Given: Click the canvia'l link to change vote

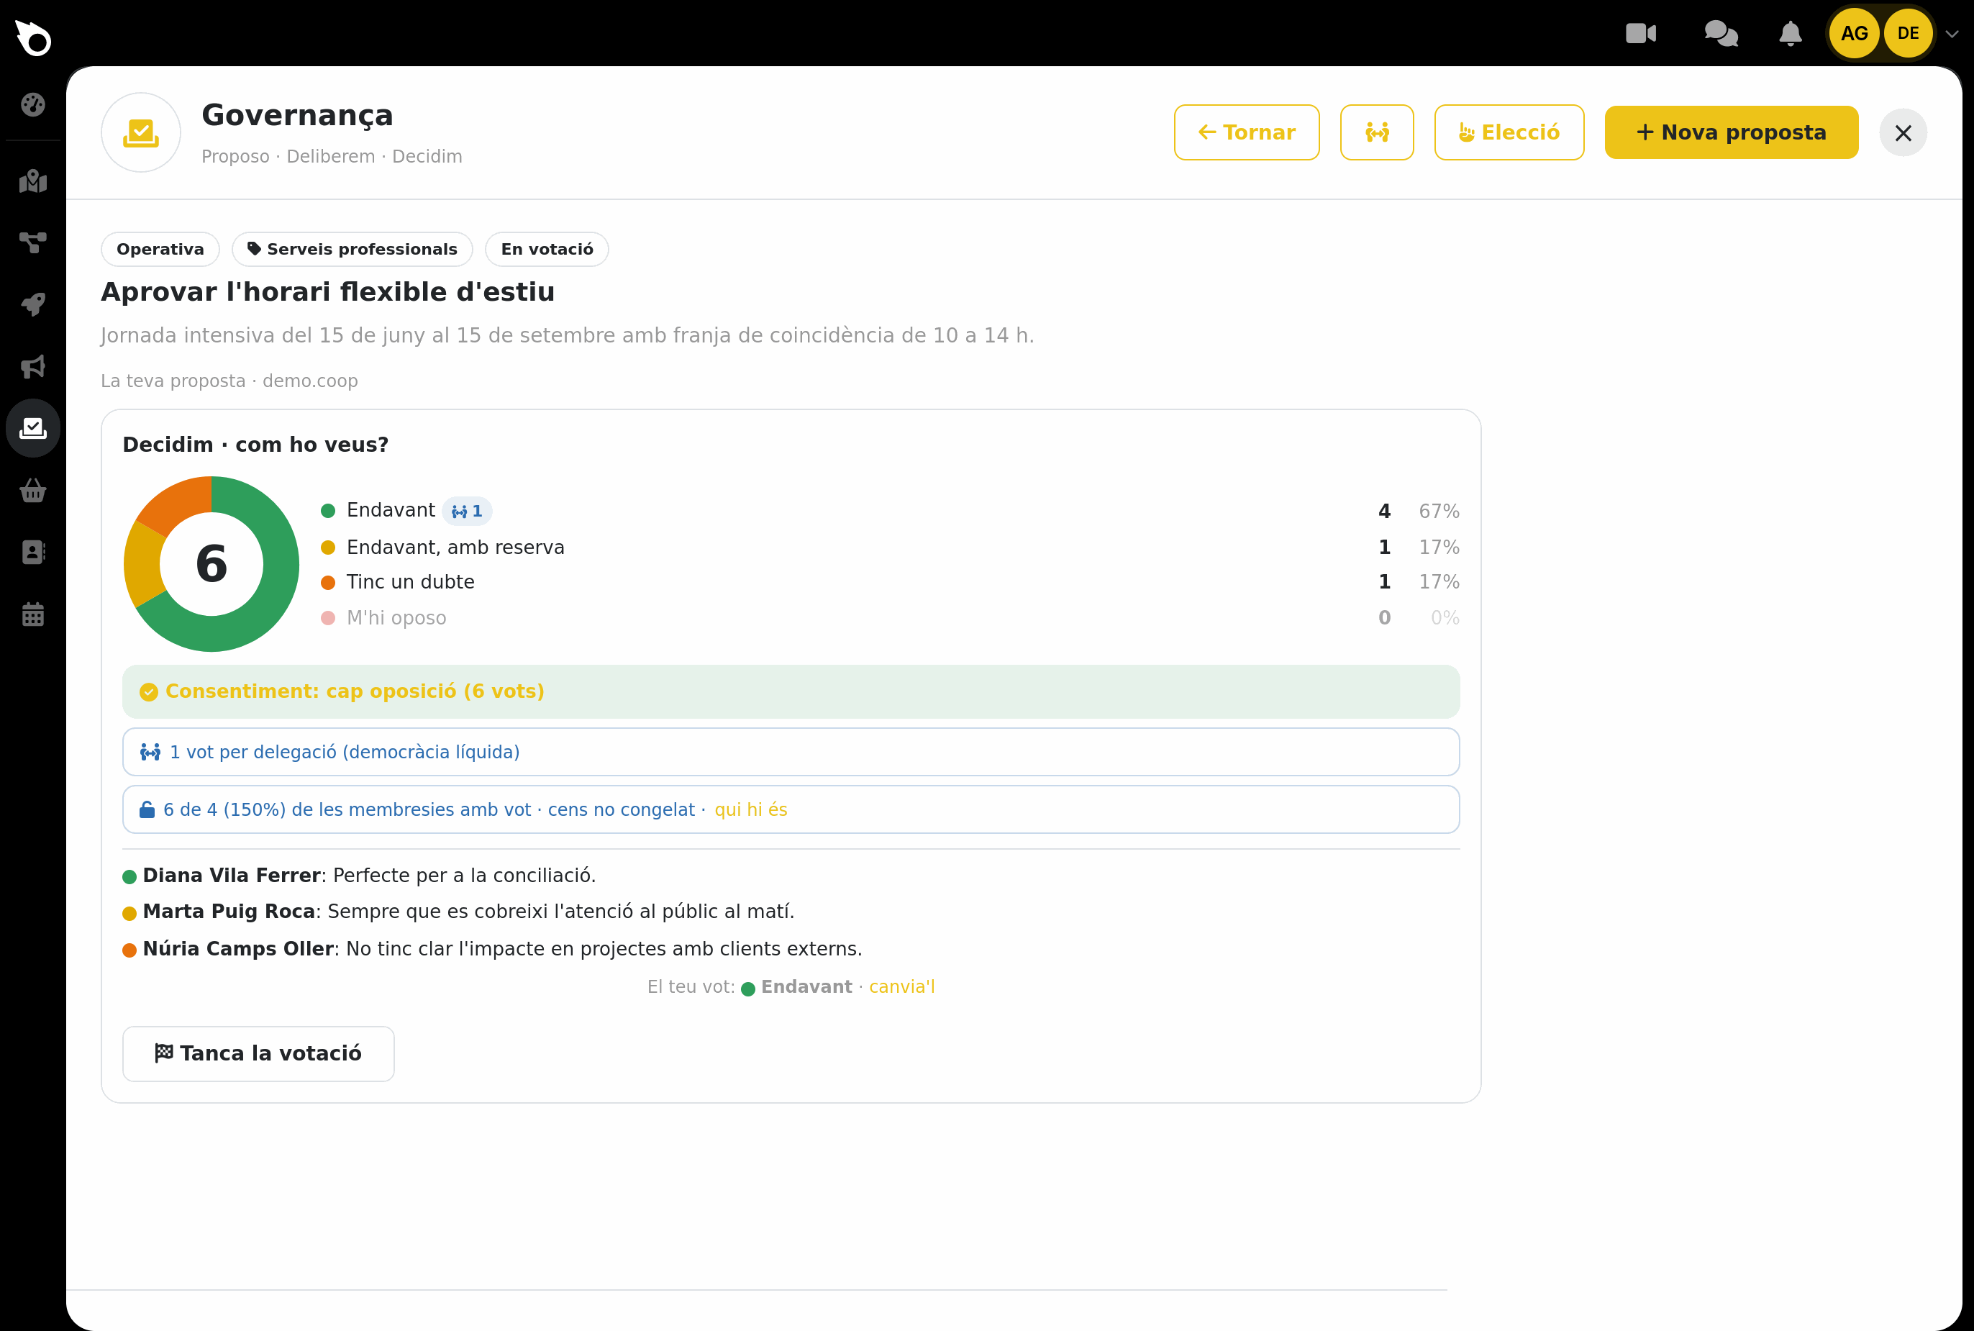Looking at the screenshot, I should (901, 986).
